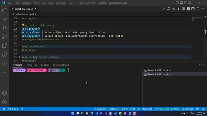Screen dimensions: 207x116
Task: Open the File menu
Action: tap(10, 3)
